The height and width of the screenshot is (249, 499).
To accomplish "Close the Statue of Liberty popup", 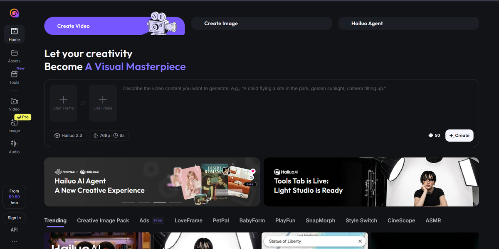I will (360, 241).
